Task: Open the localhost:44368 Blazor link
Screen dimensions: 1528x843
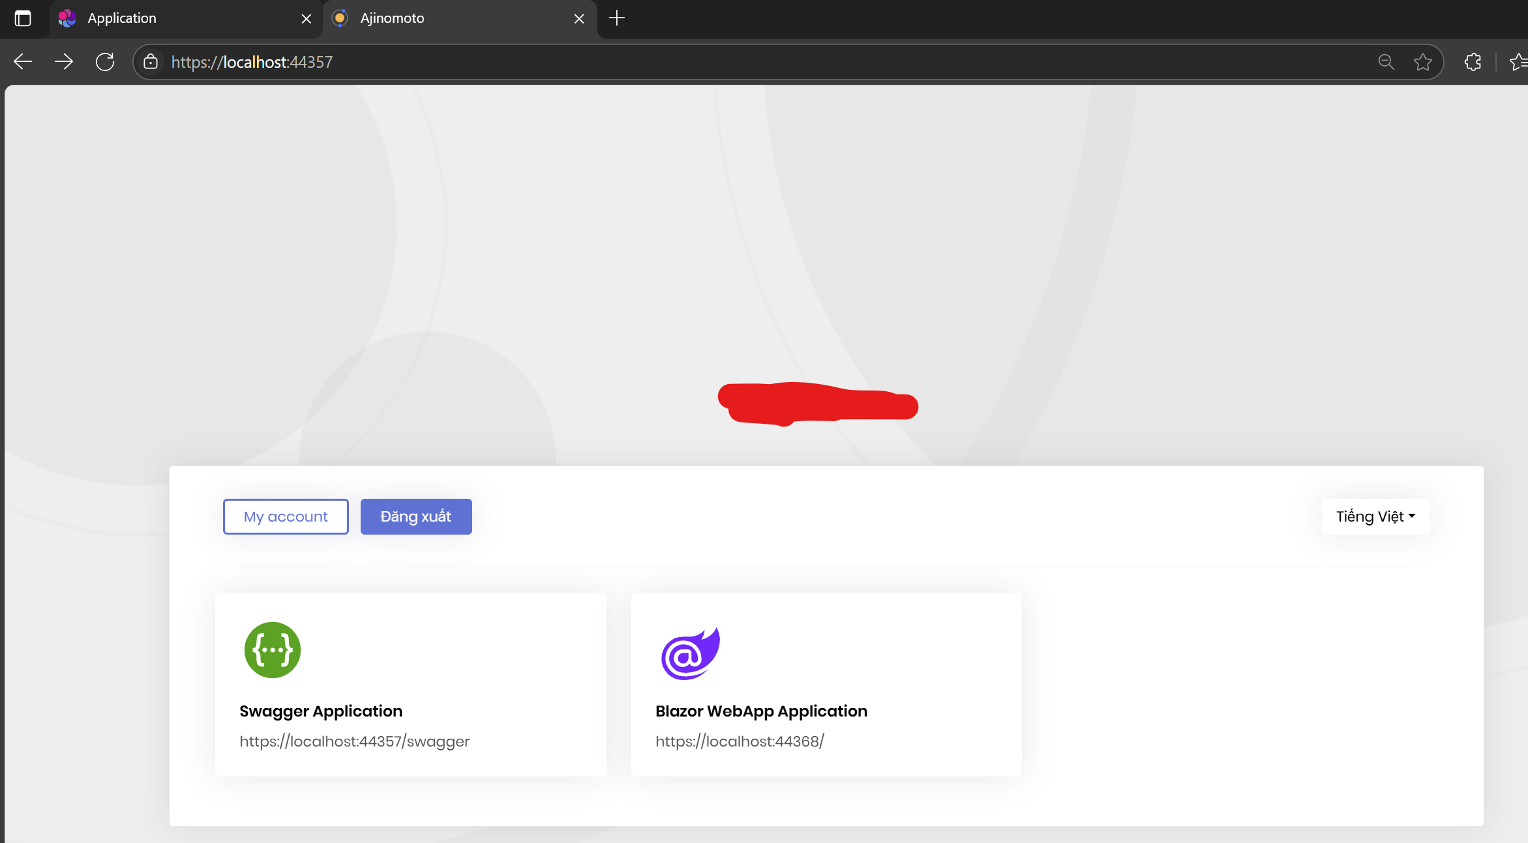Action: pos(740,741)
